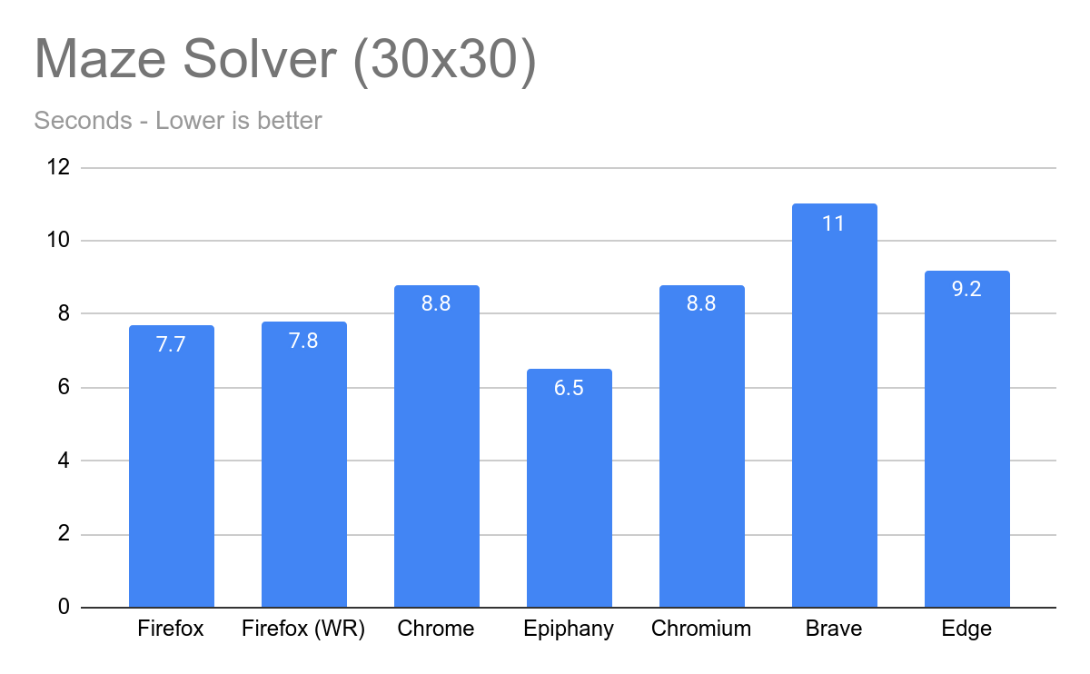Select the "Seconds - Lower is better" subtitle
Viewport: 1090px width, 674px height.
click(x=178, y=120)
